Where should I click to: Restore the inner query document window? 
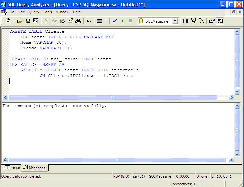pos(234,12)
